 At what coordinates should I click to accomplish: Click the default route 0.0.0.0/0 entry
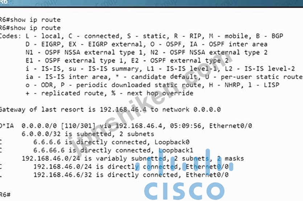[126, 126]
